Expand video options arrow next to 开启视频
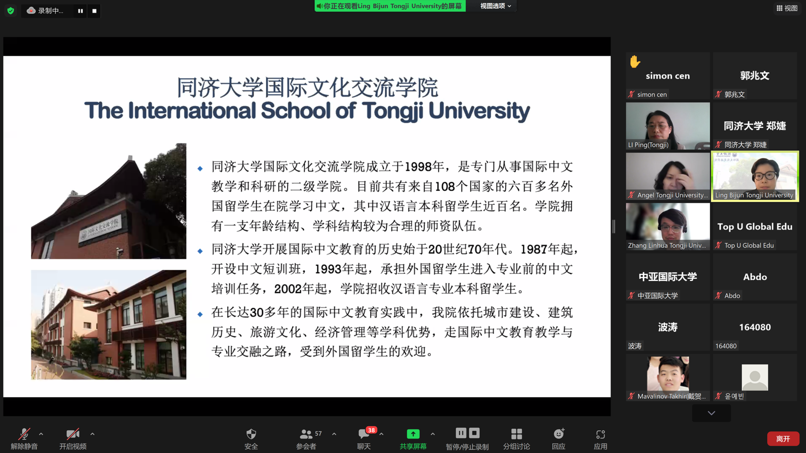The height and width of the screenshot is (453, 806). pyautogui.click(x=92, y=434)
